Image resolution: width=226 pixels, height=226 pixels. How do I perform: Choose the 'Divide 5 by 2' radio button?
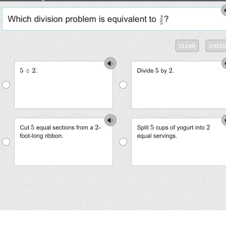point(123,85)
